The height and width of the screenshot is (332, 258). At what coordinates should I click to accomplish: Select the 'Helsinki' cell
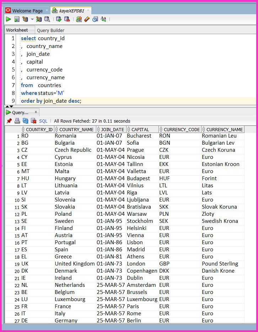(x=143, y=228)
